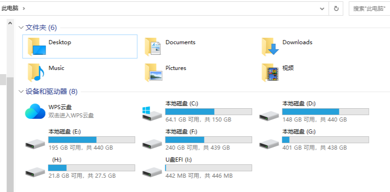The width and height of the screenshot is (390, 192).
Task: Open the Desktop folder icon
Action: click(x=36, y=46)
